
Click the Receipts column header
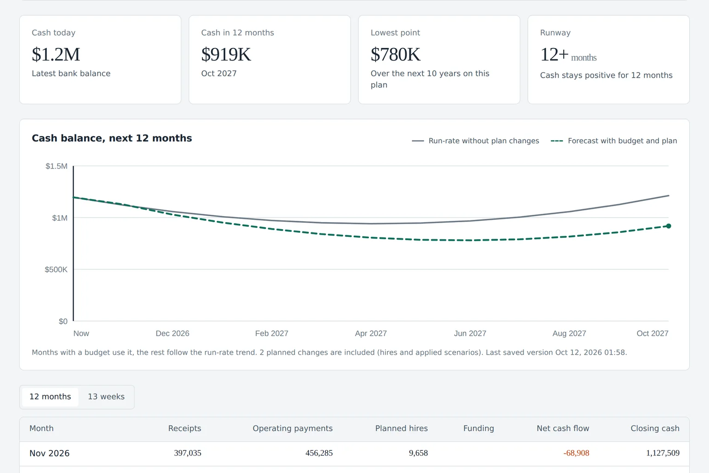[185, 429]
